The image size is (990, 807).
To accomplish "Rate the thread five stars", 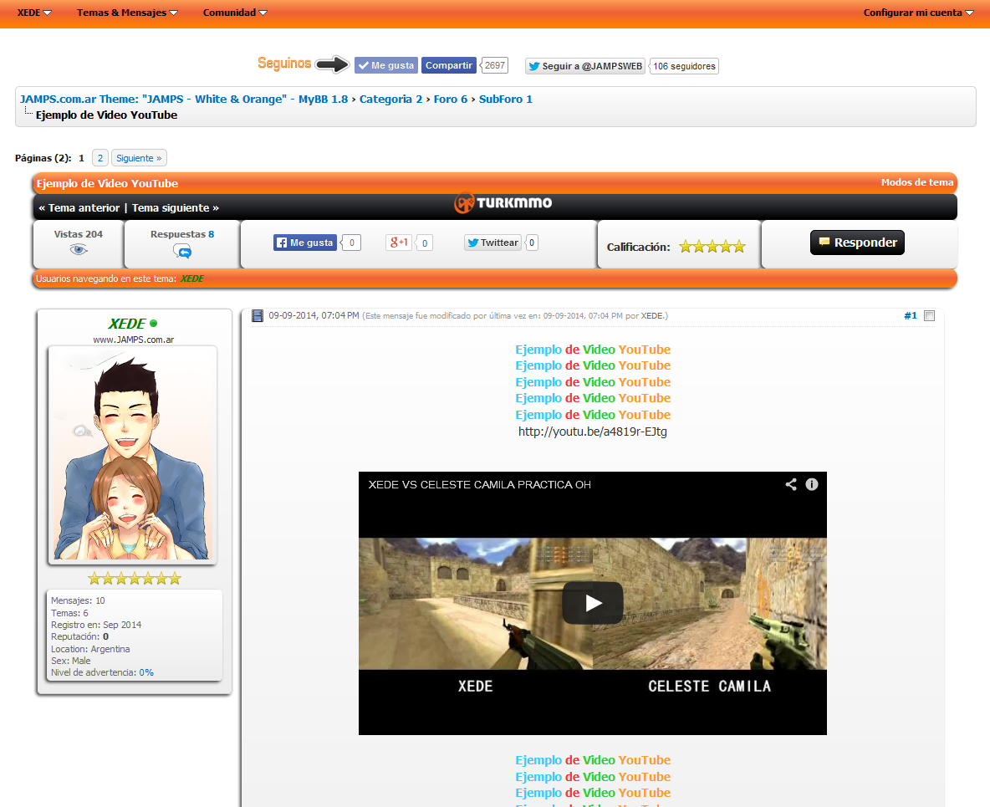I will [x=738, y=247].
